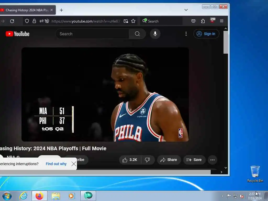Viewport: 268px width, 201px height.
Task: Click the horizontal scrollbar right arrow
Action: click(221, 172)
